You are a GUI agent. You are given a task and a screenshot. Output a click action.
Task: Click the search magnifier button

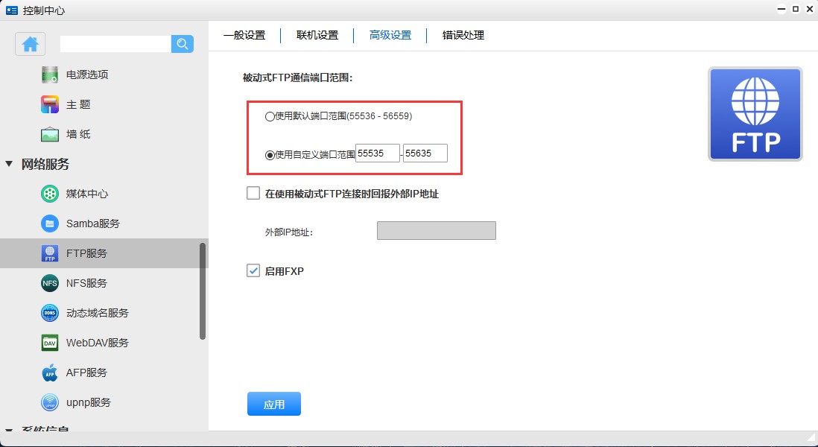point(183,44)
